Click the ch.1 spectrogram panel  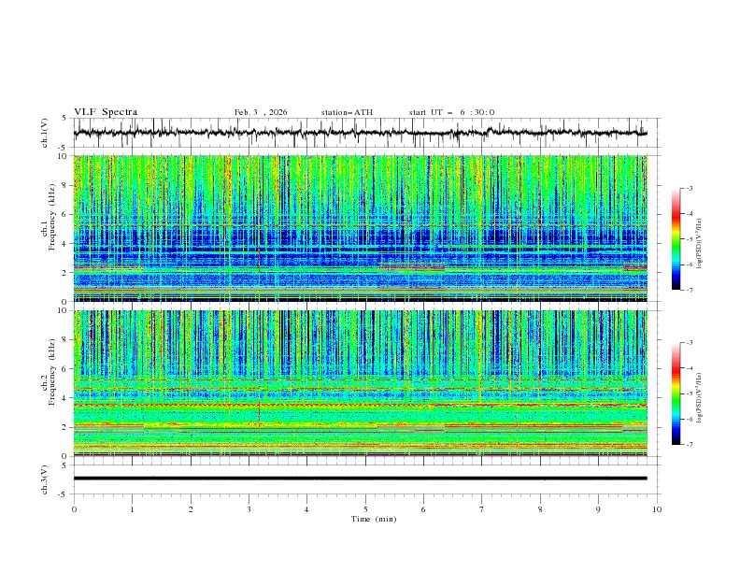pos(361,228)
